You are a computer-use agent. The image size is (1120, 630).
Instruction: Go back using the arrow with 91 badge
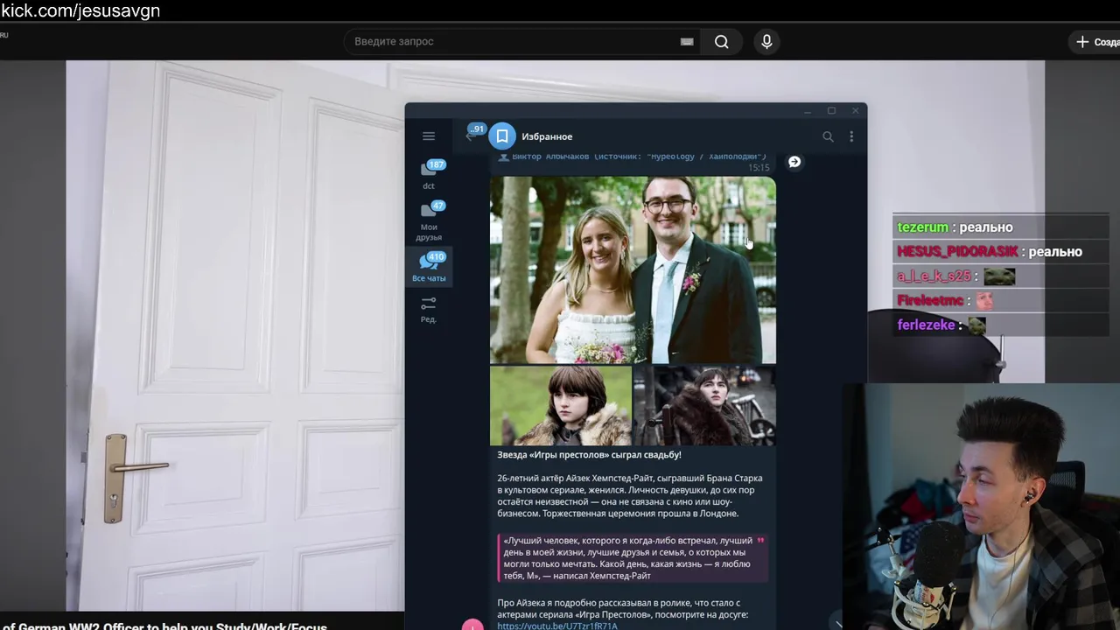[474, 133]
